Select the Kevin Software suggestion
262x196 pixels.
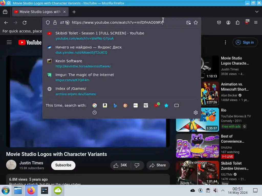(x=122, y=64)
